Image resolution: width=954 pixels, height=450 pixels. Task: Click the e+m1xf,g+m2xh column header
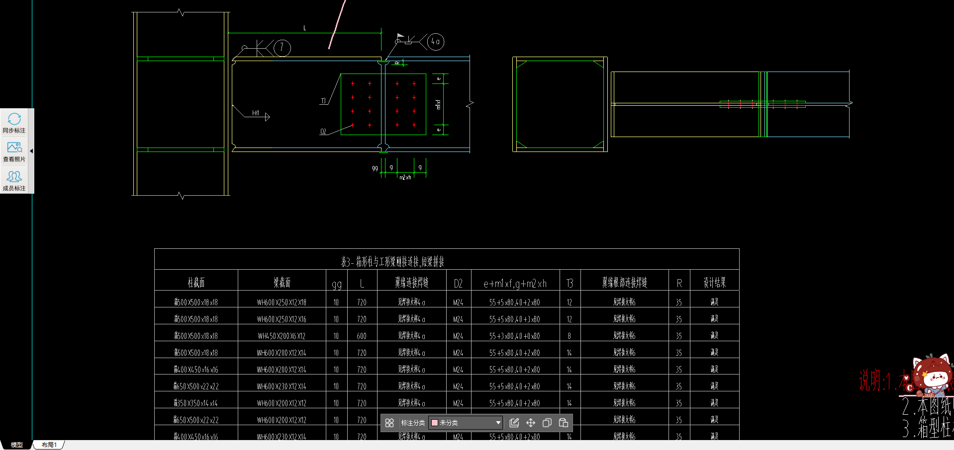point(515,284)
